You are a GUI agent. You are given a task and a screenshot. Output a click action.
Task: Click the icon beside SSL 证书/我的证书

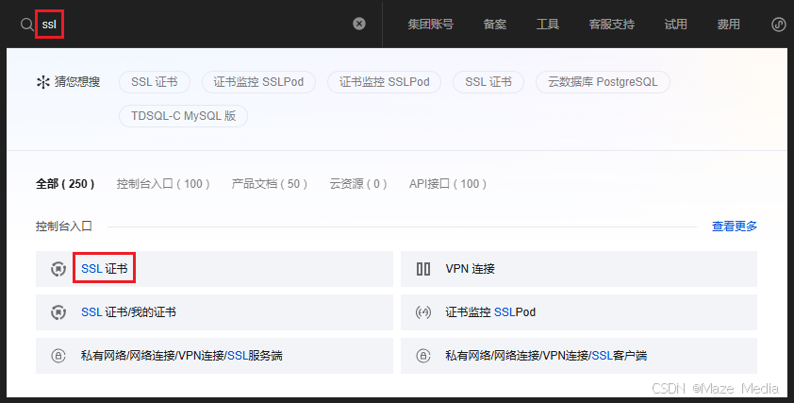pyautogui.click(x=58, y=312)
